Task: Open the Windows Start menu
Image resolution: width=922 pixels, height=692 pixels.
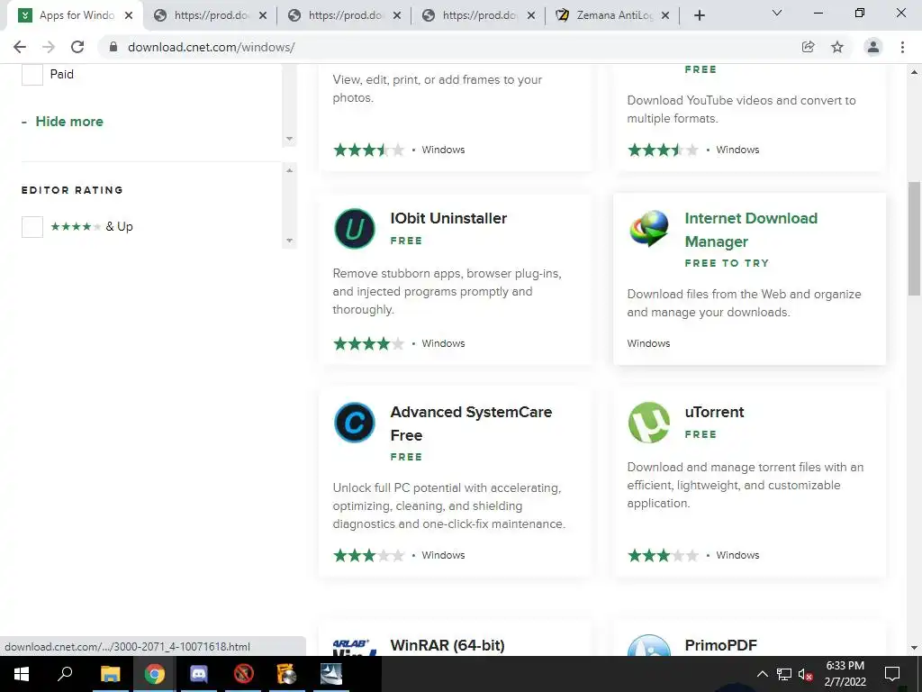Action: 22,674
